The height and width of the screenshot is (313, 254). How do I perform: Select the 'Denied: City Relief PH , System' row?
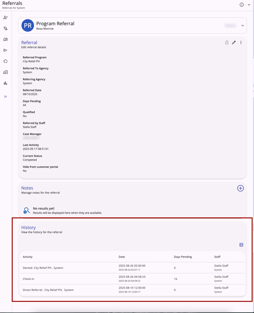[132, 268]
